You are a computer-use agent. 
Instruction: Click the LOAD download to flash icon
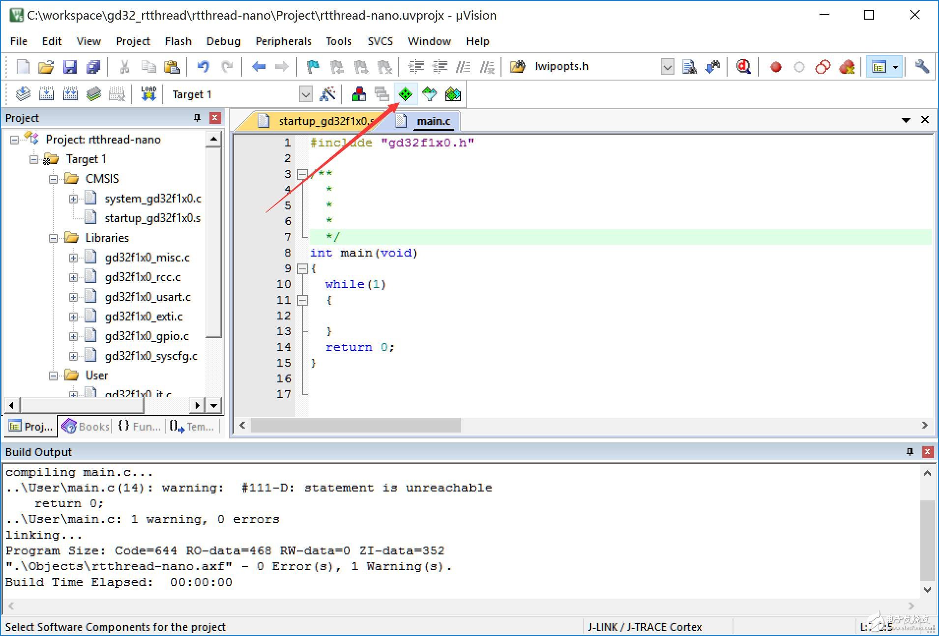pos(148,94)
